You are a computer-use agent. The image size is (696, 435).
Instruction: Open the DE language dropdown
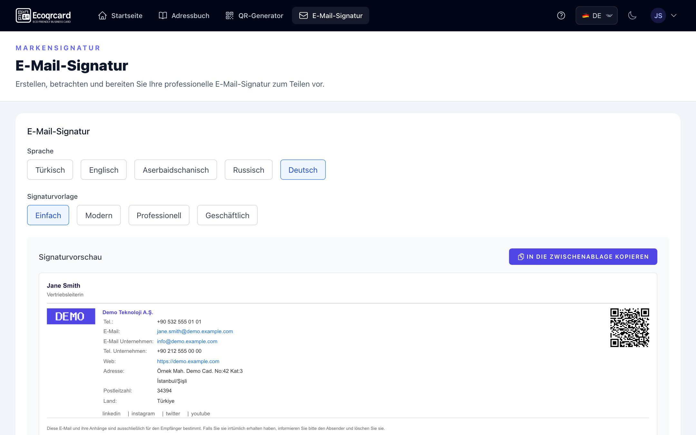tap(596, 15)
